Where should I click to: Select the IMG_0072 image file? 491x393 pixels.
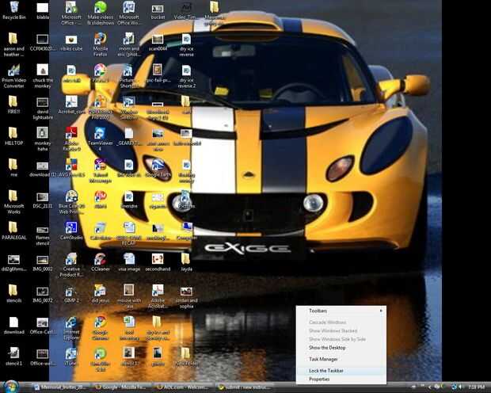click(x=43, y=294)
